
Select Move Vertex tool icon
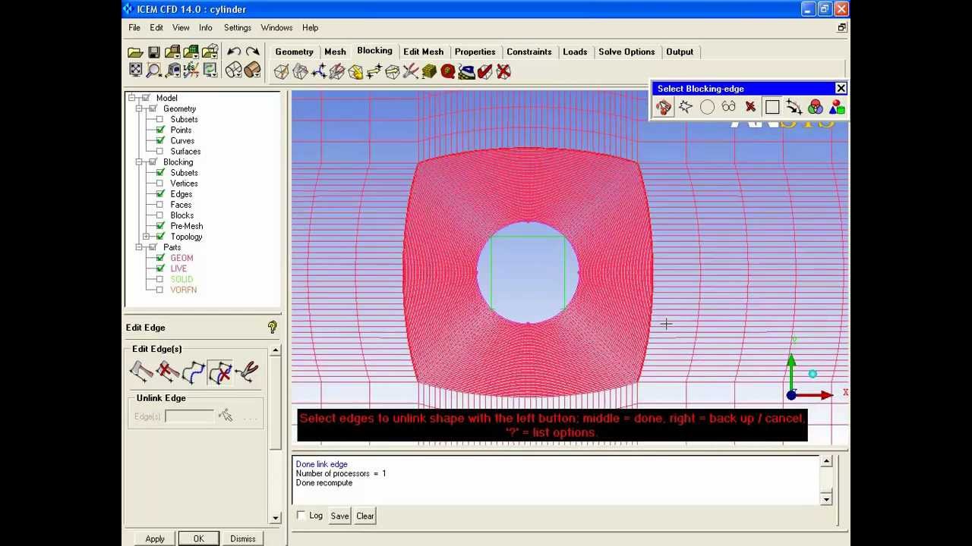(x=374, y=72)
